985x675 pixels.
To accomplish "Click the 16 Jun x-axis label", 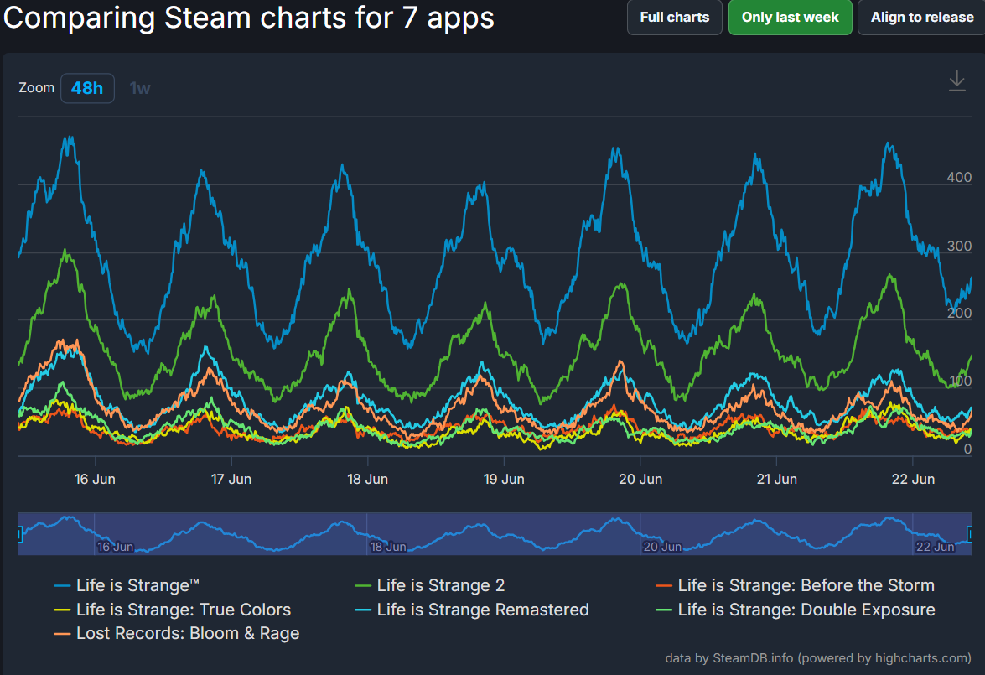I will (x=95, y=479).
